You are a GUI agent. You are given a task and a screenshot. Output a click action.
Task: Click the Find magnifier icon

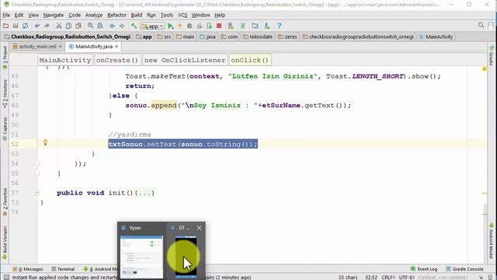tap(90, 26)
